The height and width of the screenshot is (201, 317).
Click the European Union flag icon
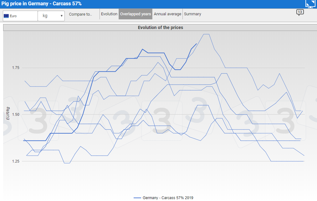click(x=6, y=16)
